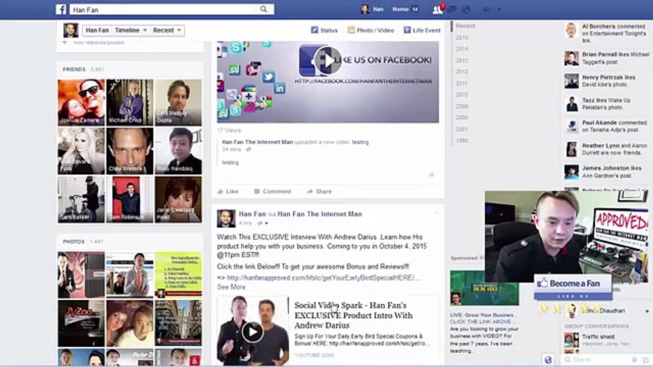This screenshot has height=367, width=653.
Task: Open the JVZoo photo thumbnail
Action: [x=81, y=323]
